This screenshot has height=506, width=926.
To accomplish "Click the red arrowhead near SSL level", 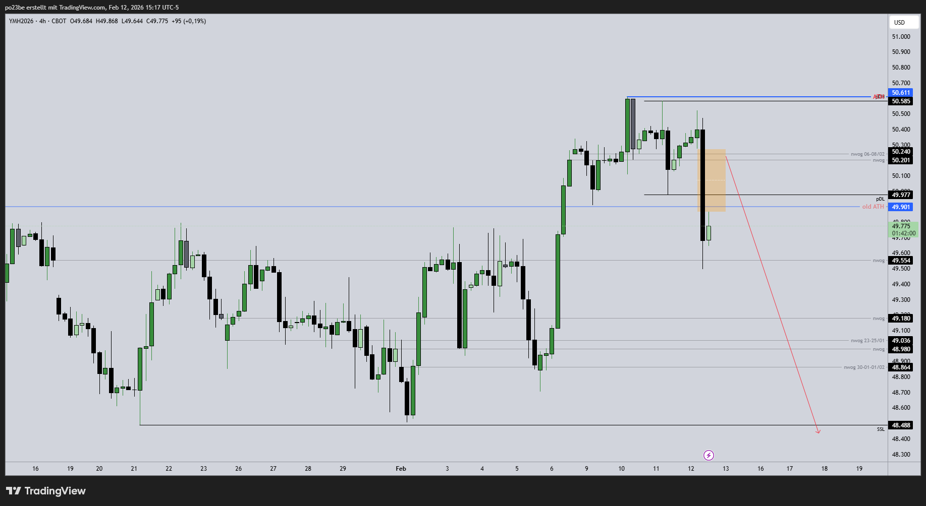I will (x=818, y=431).
